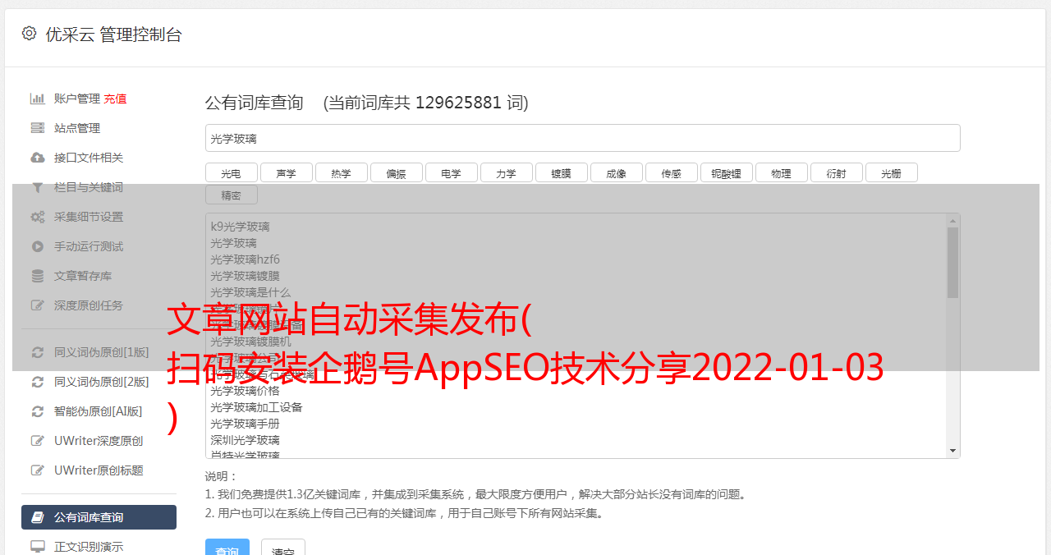Select 光学玻璃手册 in the results list

click(245, 424)
